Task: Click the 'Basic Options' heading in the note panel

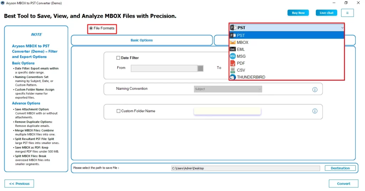Action: [x=23, y=63]
